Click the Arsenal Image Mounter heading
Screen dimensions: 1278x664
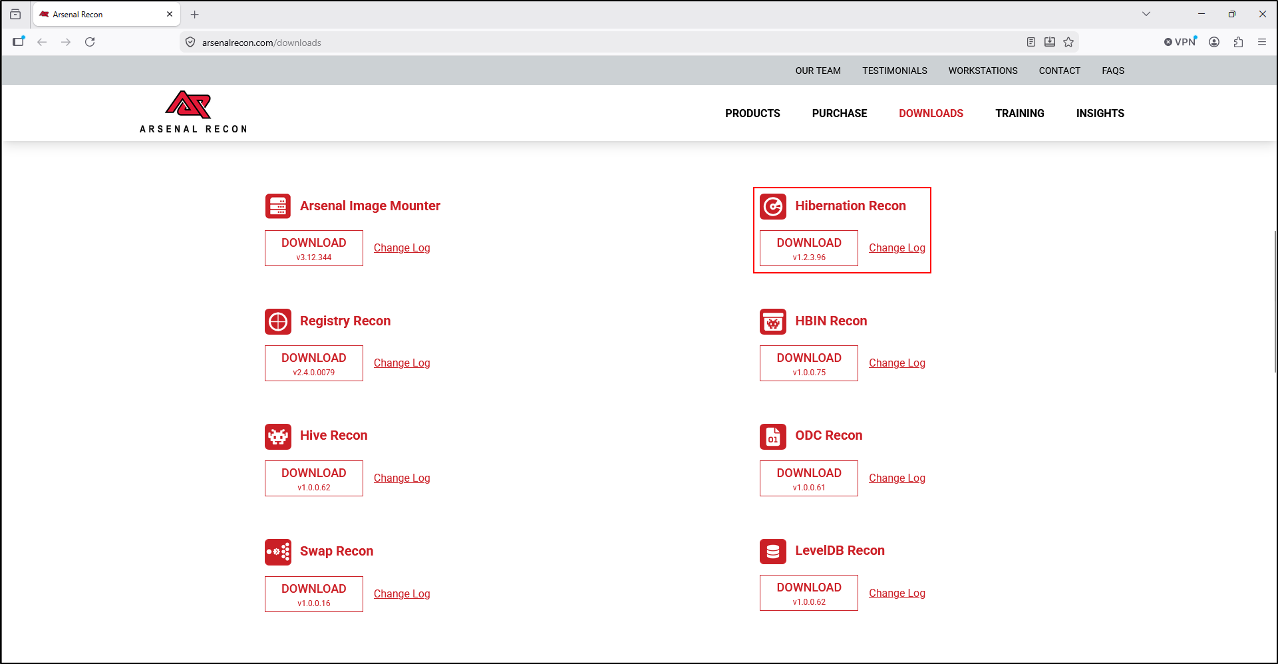[x=370, y=206]
